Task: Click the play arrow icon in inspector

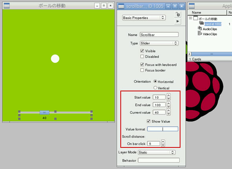Action: (178, 21)
